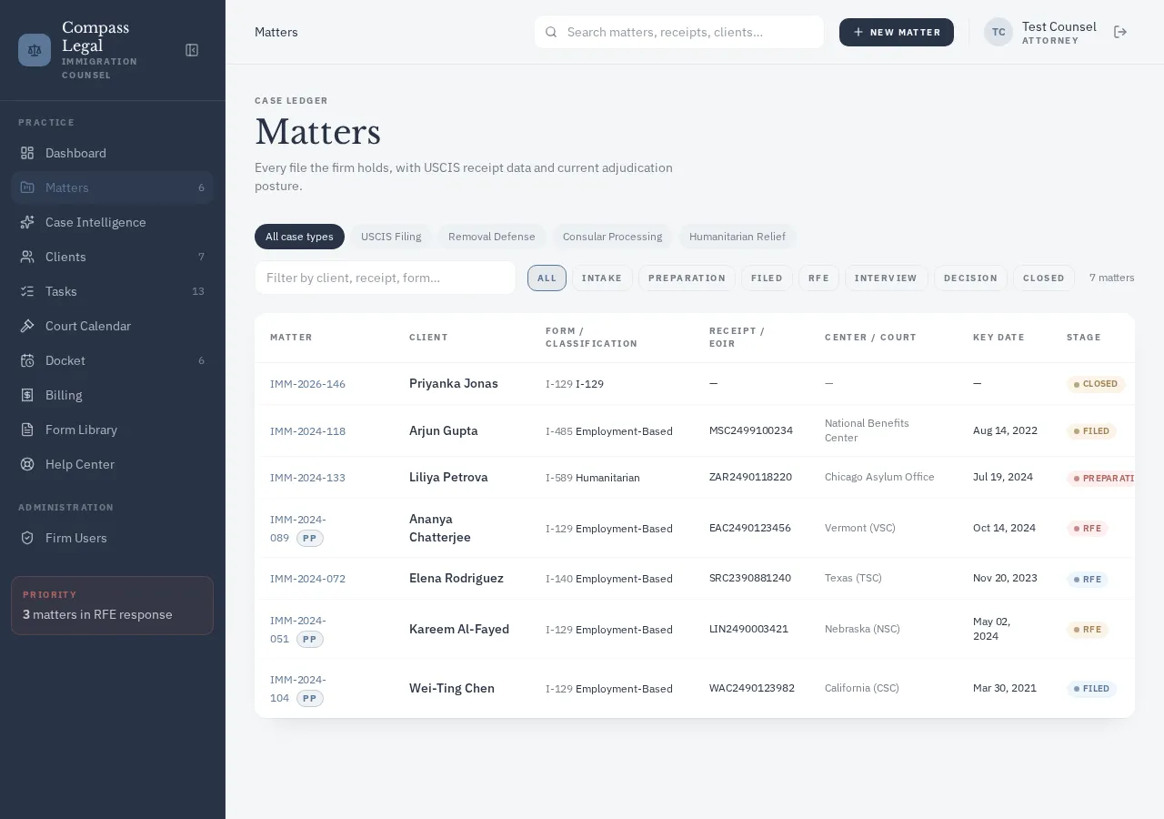Click the Clients people icon

coord(27,257)
